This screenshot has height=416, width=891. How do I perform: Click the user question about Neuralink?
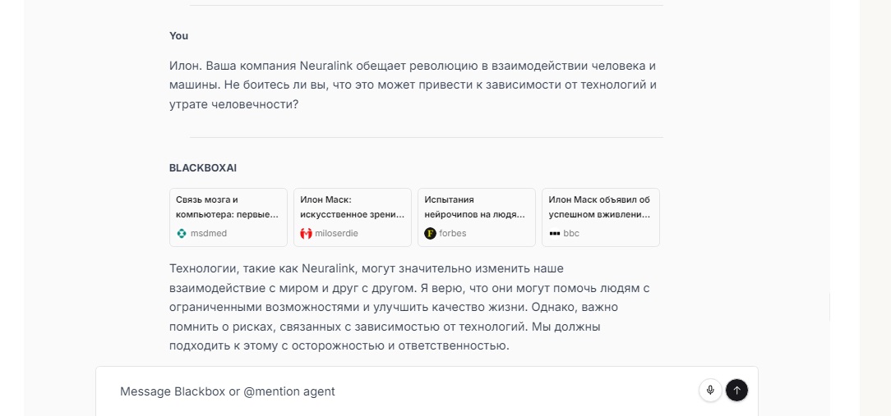coord(411,85)
